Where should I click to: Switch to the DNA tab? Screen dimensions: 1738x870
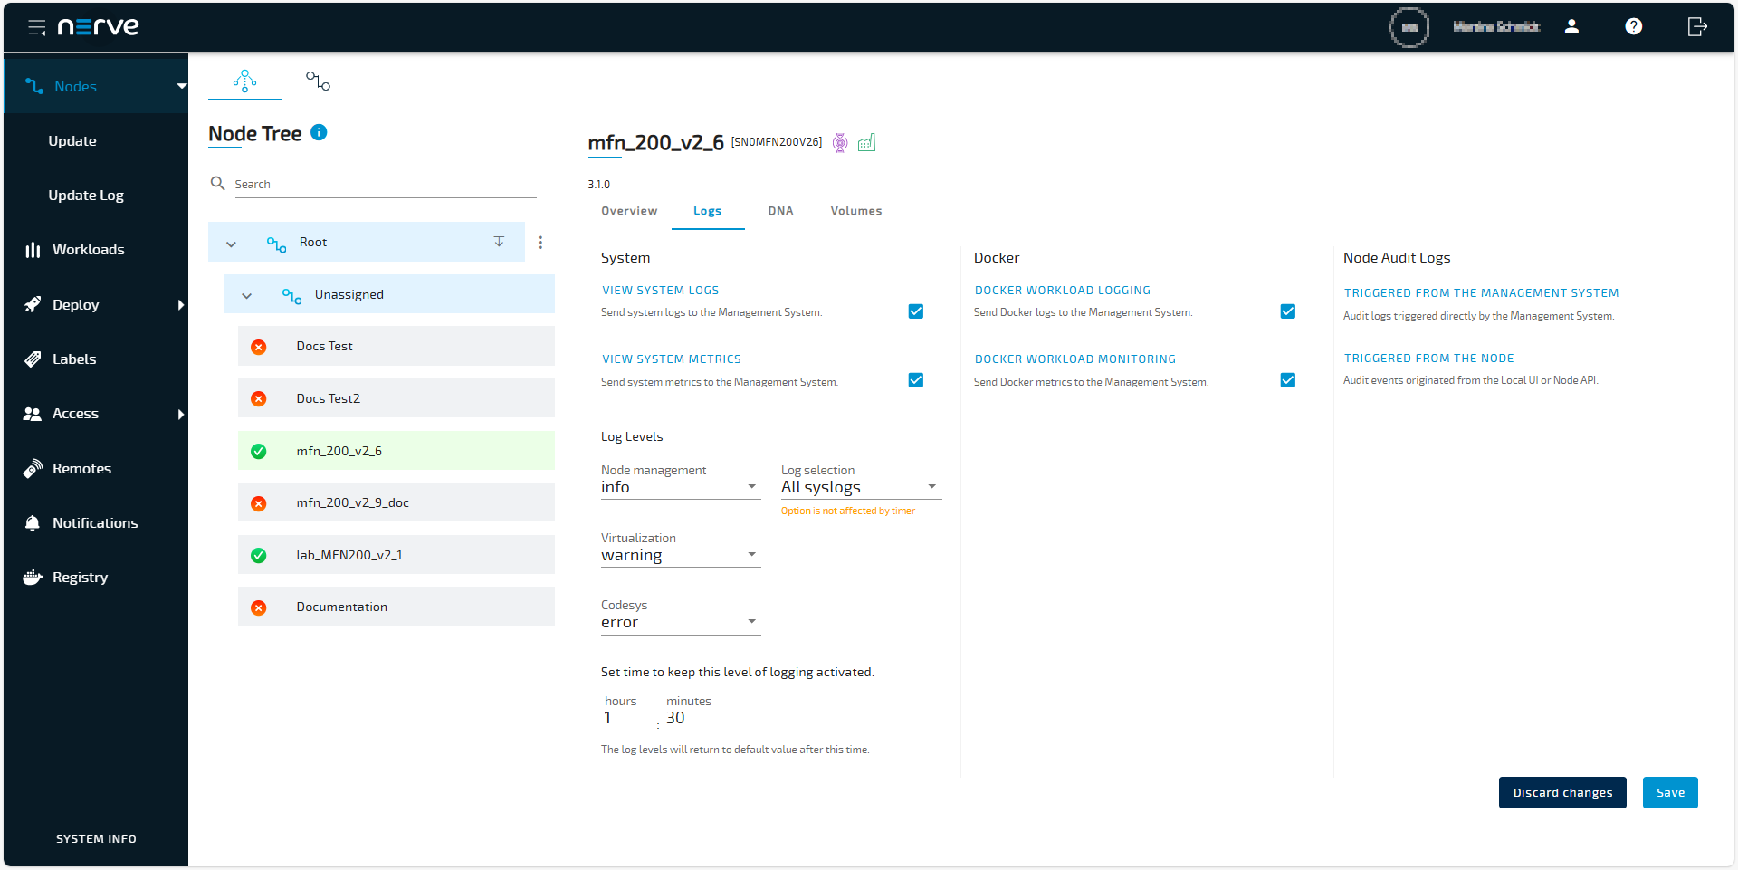[x=780, y=211]
